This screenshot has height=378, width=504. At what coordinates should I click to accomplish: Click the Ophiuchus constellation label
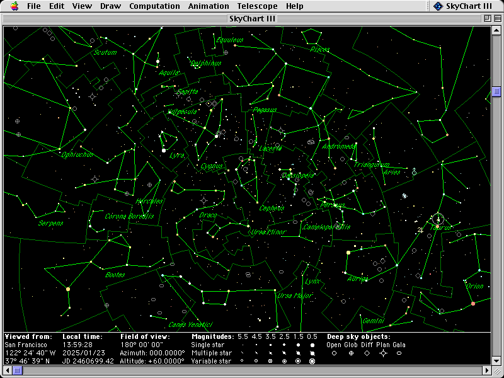pyautogui.click(x=77, y=154)
